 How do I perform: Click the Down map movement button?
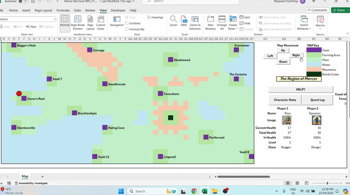coord(283,62)
